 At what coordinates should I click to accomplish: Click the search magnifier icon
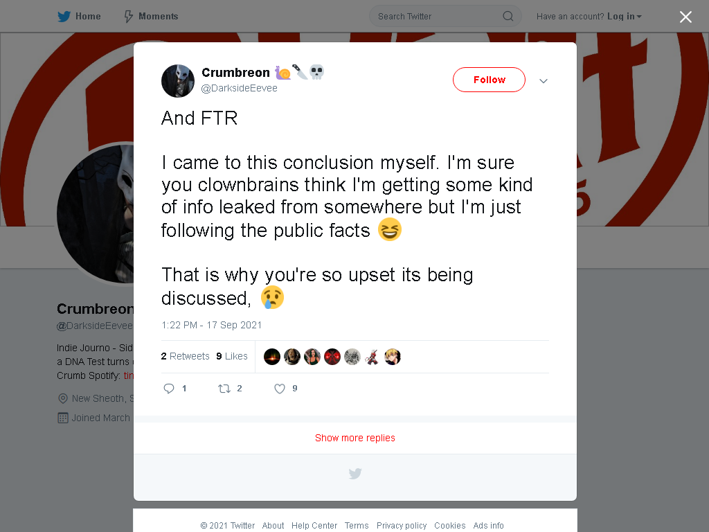(x=508, y=17)
